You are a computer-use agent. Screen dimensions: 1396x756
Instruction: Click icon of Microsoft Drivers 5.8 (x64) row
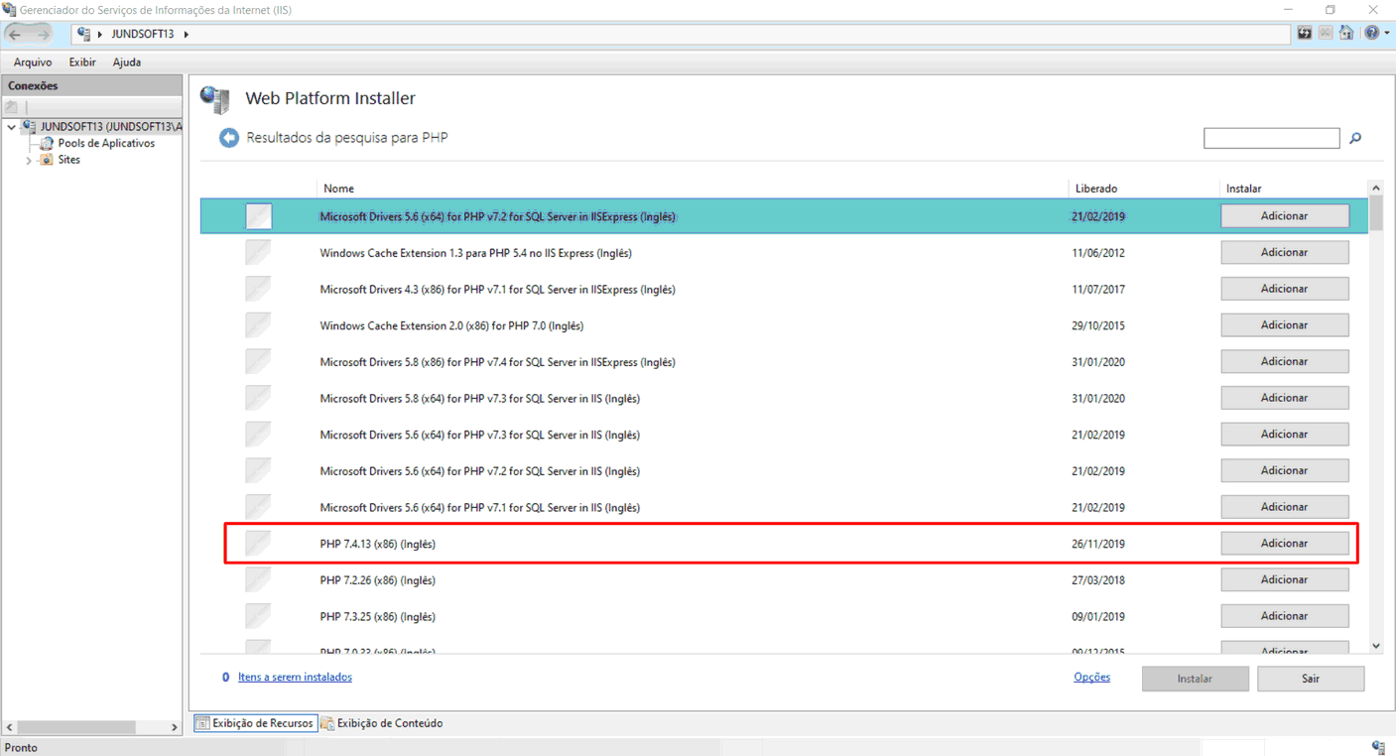(258, 399)
